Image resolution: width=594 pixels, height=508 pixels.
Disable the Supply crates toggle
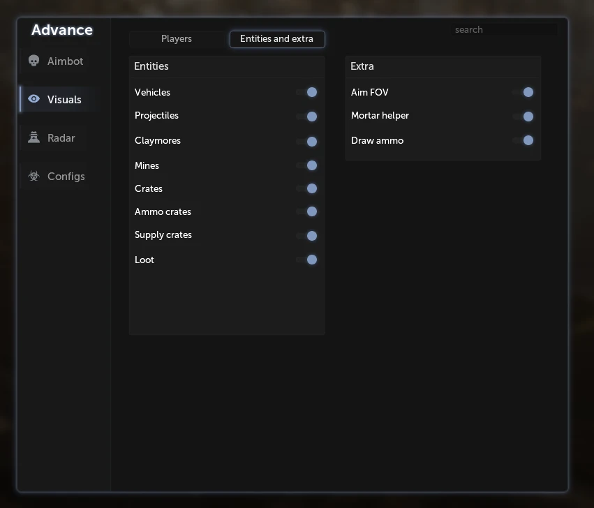[x=307, y=236]
